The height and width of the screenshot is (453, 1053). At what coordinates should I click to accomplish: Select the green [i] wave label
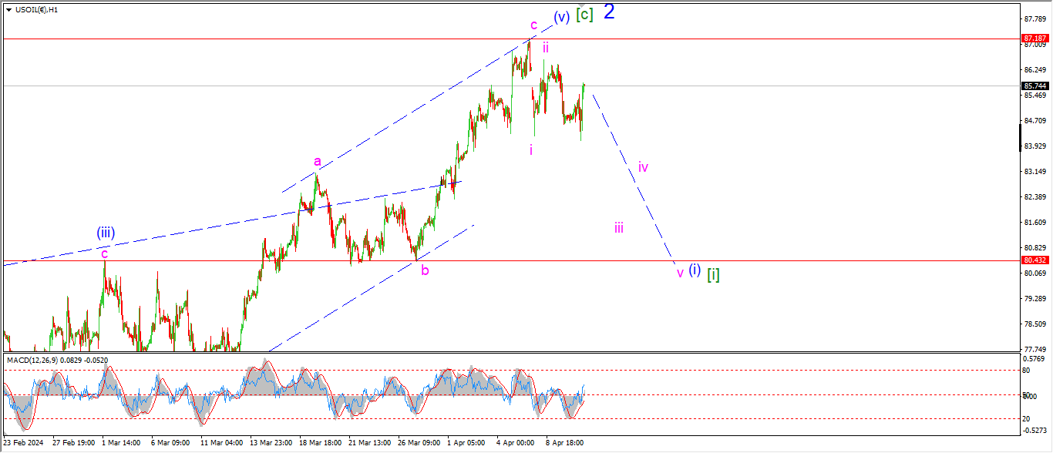click(714, 273)
